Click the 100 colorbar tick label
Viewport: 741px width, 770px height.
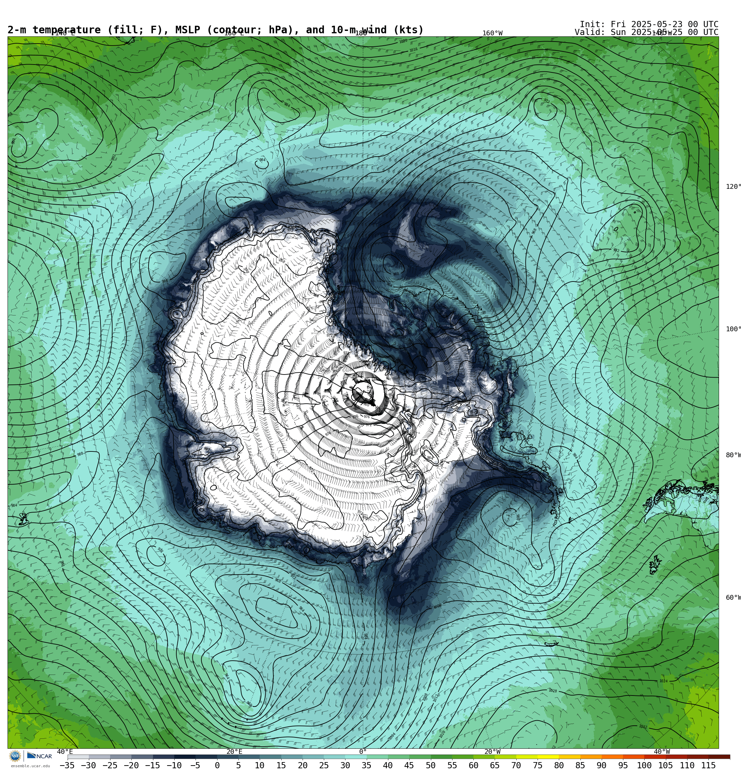pos(644,765)
